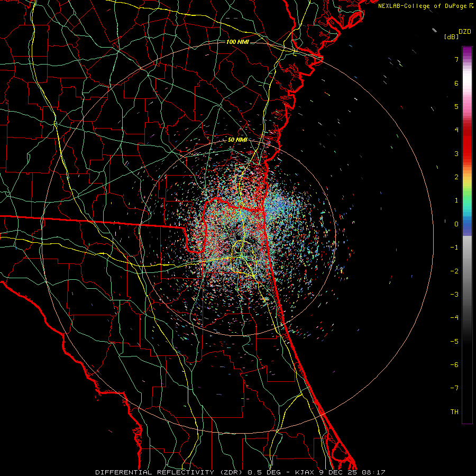Click the bottom caption Differential Reflectivity KJAX

pyautogui.click(x=240, y=472)
